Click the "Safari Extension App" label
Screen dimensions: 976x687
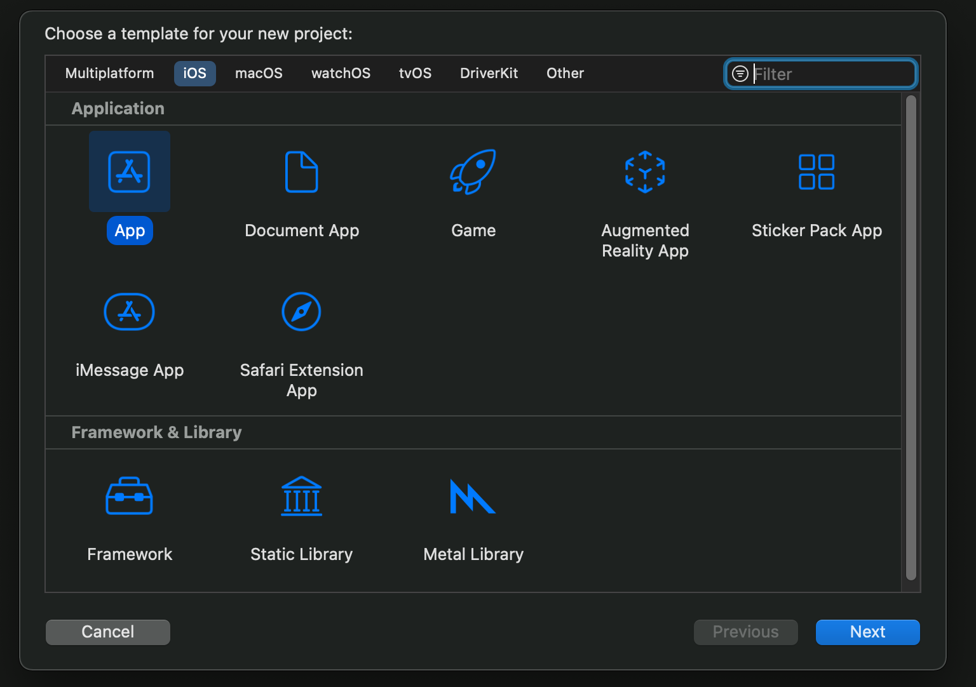(x=302, y=380)
